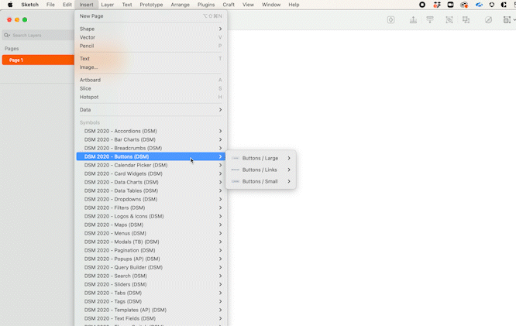
Task: Expand the Tabs (DSM) submenu arrow
Action: (x=220, y=293)
